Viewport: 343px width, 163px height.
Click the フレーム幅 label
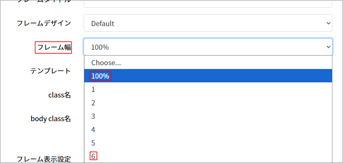tap(54, 47)
